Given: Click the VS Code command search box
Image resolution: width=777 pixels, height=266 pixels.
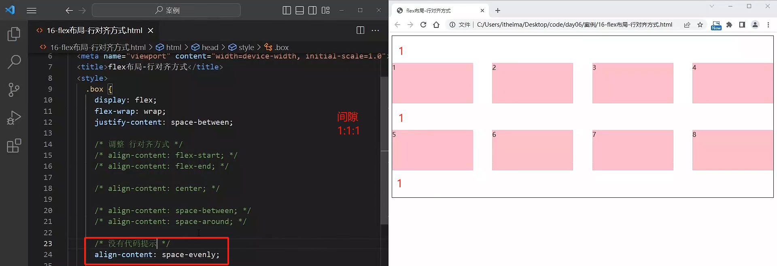Looking at the screenshot, I should click(166, 10).
